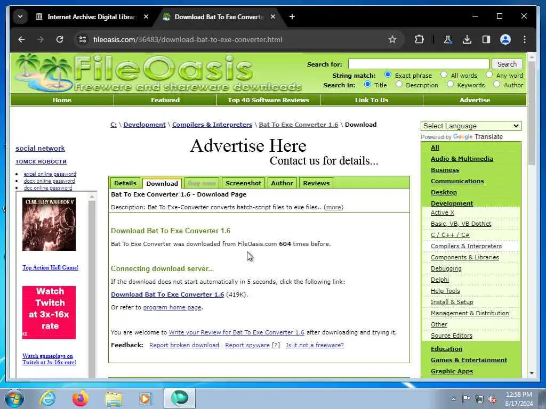Click the page vertical scrollbar thumb
The height and width of the screenshot is (409, 546).
click(532, 113)
